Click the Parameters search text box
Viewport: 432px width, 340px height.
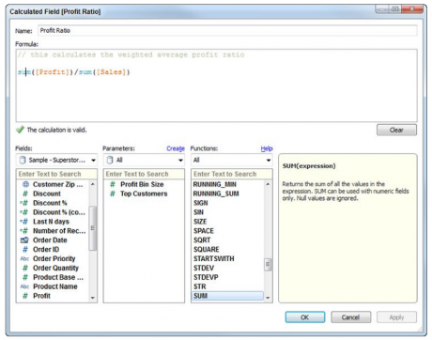tap(144, 174)
